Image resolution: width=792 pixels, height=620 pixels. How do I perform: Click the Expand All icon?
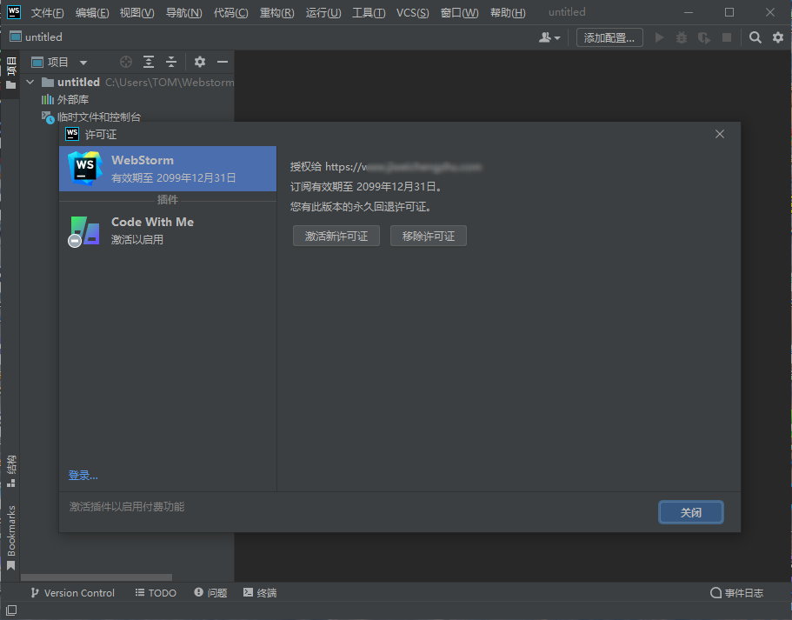coord(149,62)
